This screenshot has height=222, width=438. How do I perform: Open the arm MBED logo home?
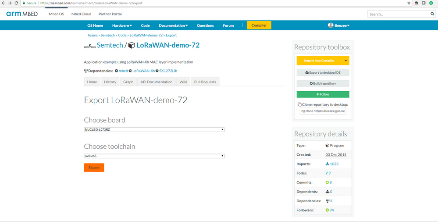click(22, 14)
